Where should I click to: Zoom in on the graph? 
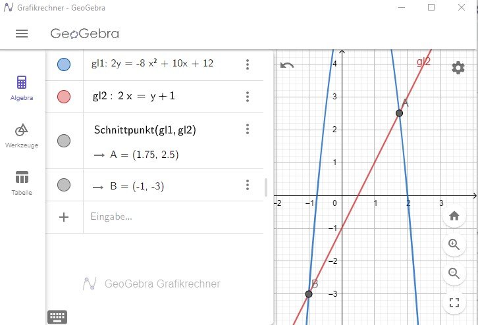point(454,244)
